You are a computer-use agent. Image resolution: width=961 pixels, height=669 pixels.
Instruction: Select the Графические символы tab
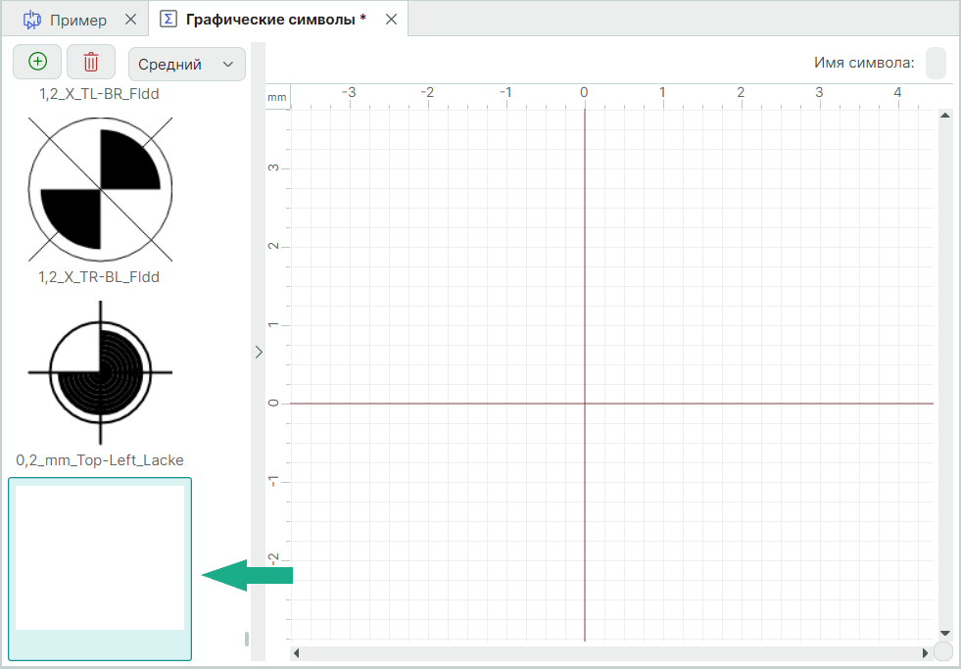(264, 20)
